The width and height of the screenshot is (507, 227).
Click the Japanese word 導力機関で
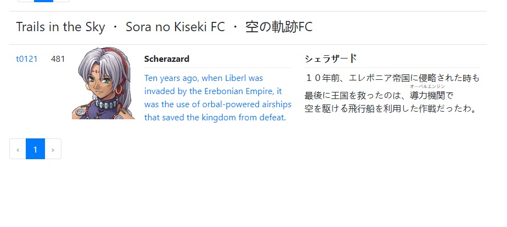(431, 95)
